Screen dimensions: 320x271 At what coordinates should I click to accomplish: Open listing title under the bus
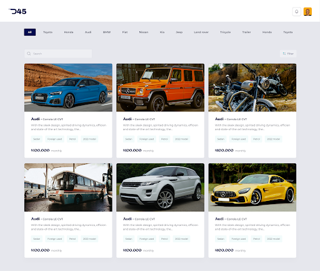coord(47,219)
